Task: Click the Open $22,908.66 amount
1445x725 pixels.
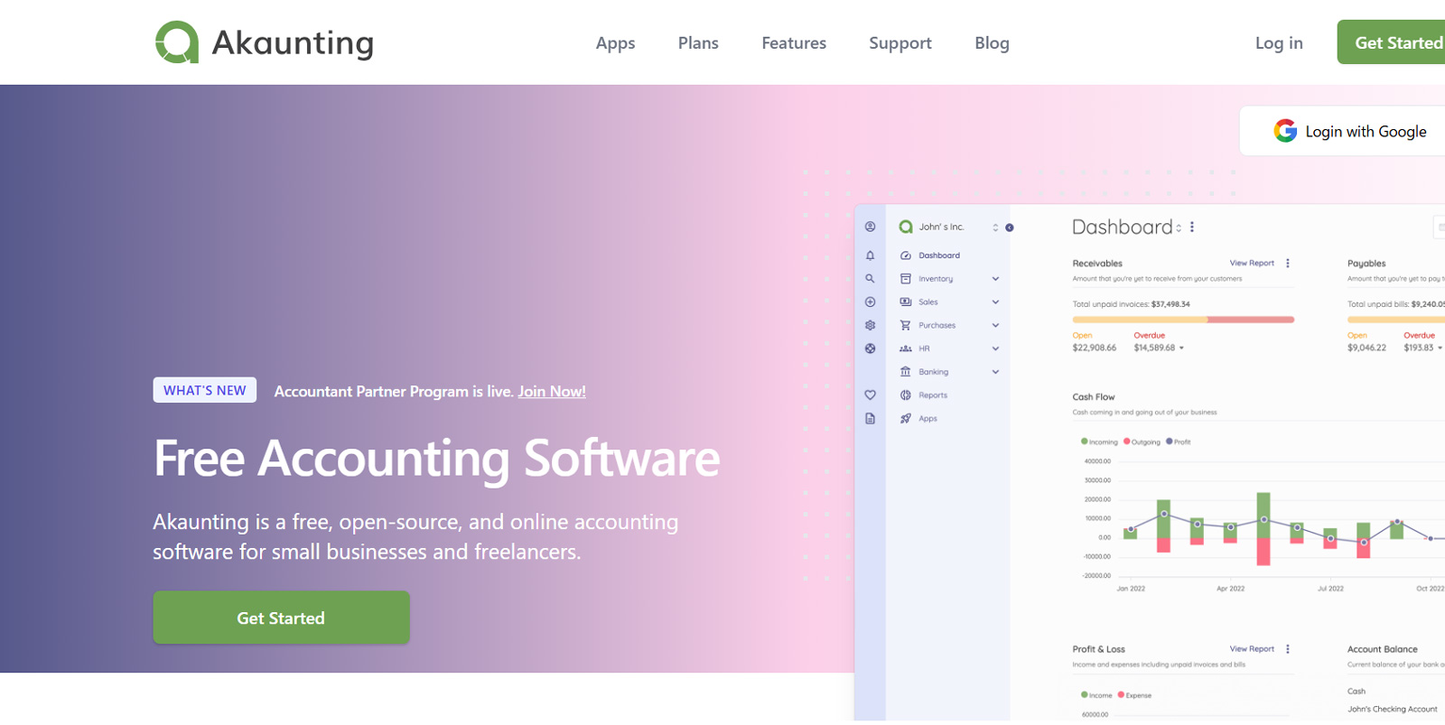Action: coord(1094,349)
